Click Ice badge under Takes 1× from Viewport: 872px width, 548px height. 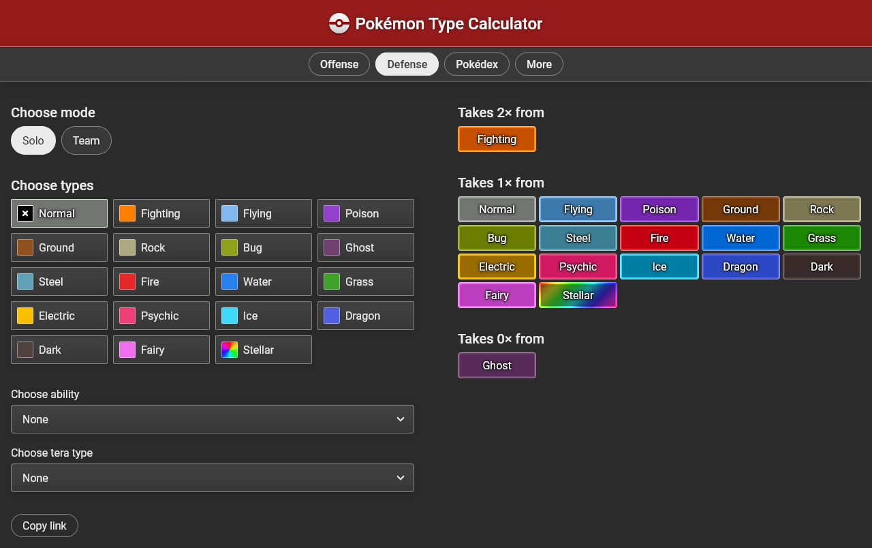pyautogui.click(x=659, y=267)
